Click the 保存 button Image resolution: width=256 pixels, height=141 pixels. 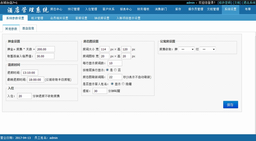click(x=230, y=105)
